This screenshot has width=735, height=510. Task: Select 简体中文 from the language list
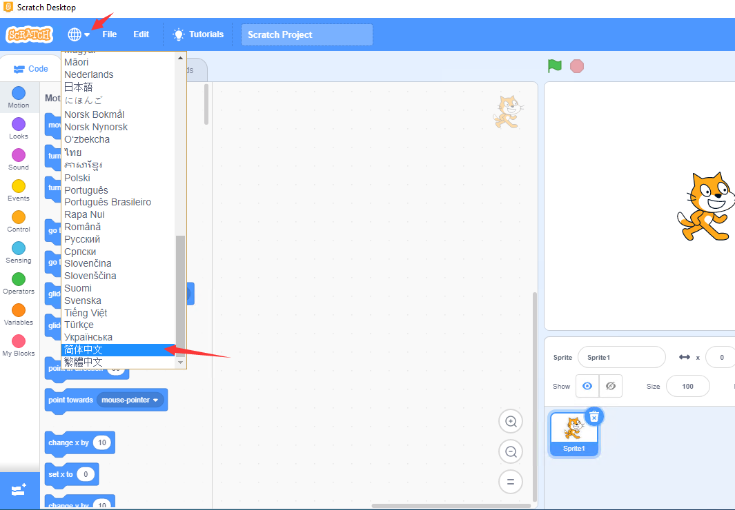[x=84, y=350]
